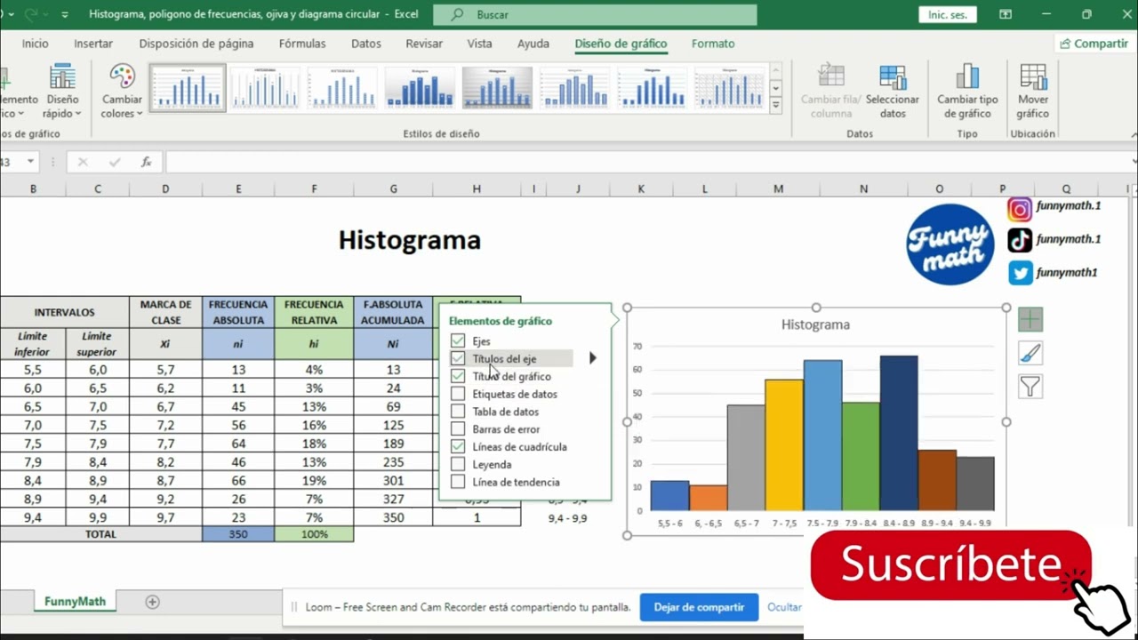The image size is (1138, 640).
Task: Open Cambiar colores dropdown arrow
Action: [x=139, y=114]
